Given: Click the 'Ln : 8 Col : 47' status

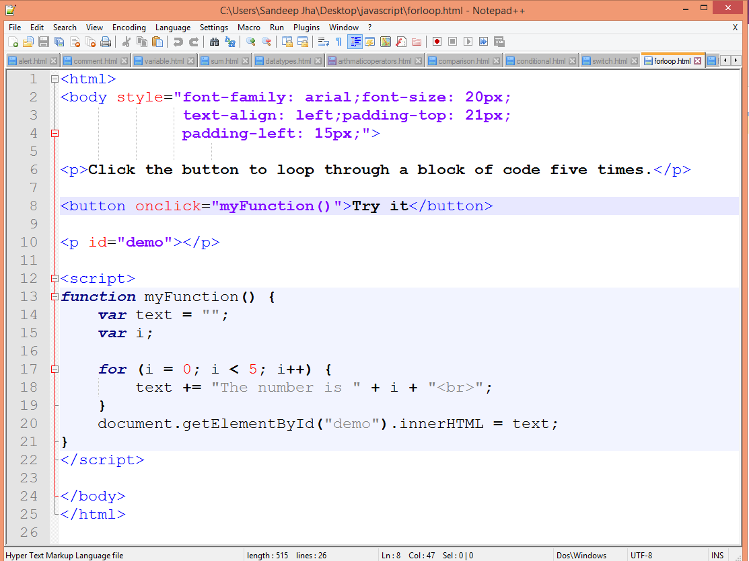Looking at the screenshot, I should coord(408,555).
